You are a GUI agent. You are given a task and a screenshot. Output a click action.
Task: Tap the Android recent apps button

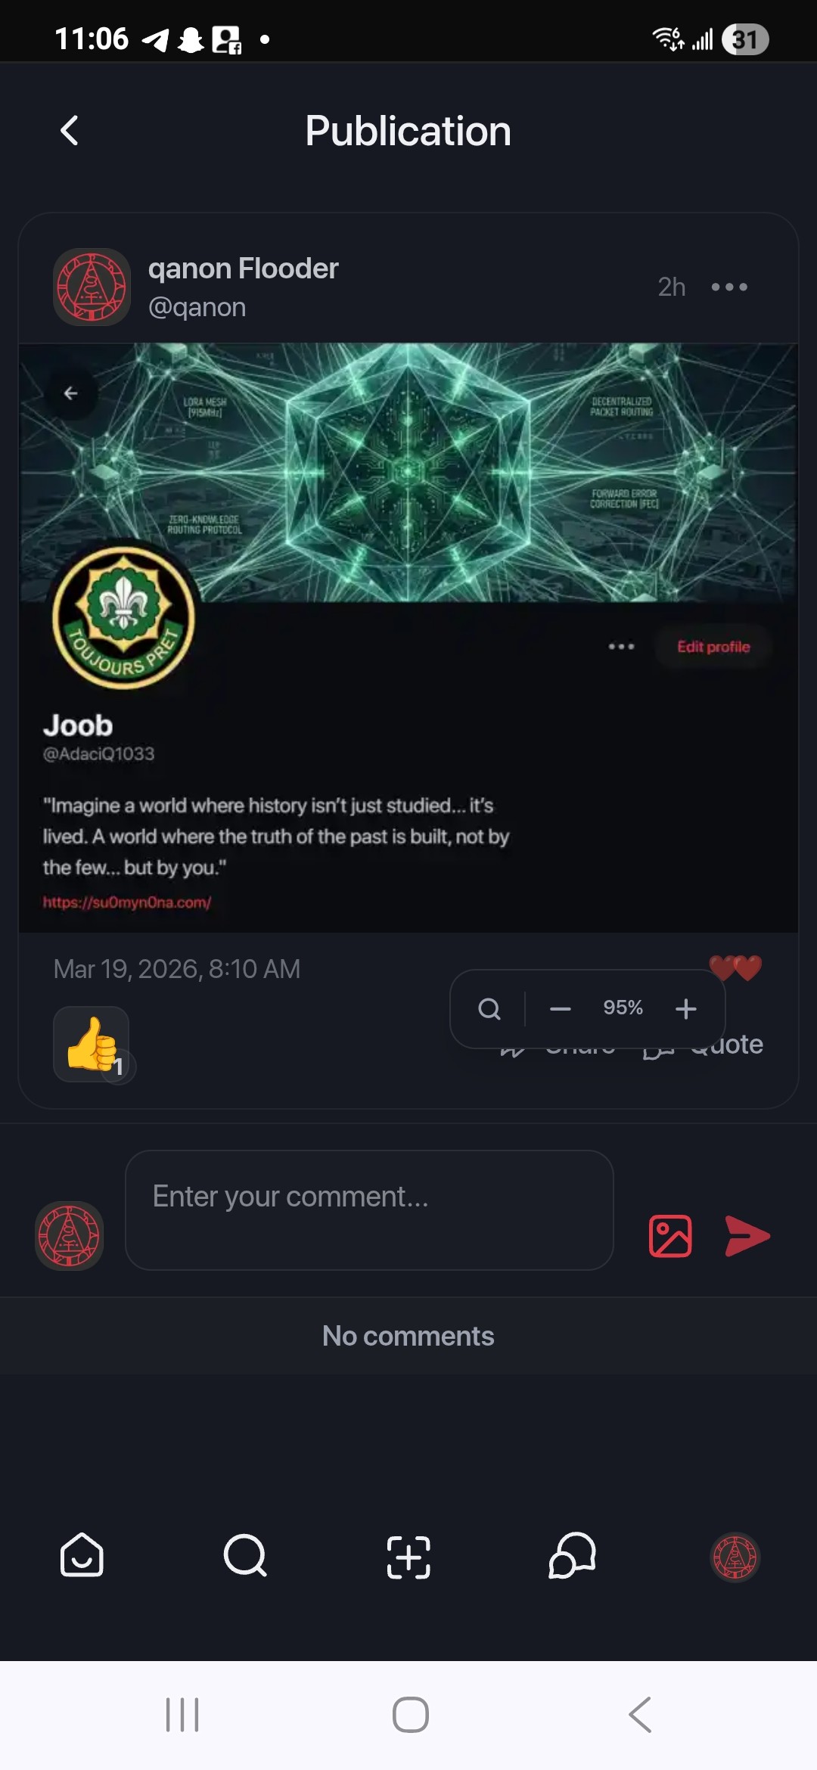(x=182, y=1714)
